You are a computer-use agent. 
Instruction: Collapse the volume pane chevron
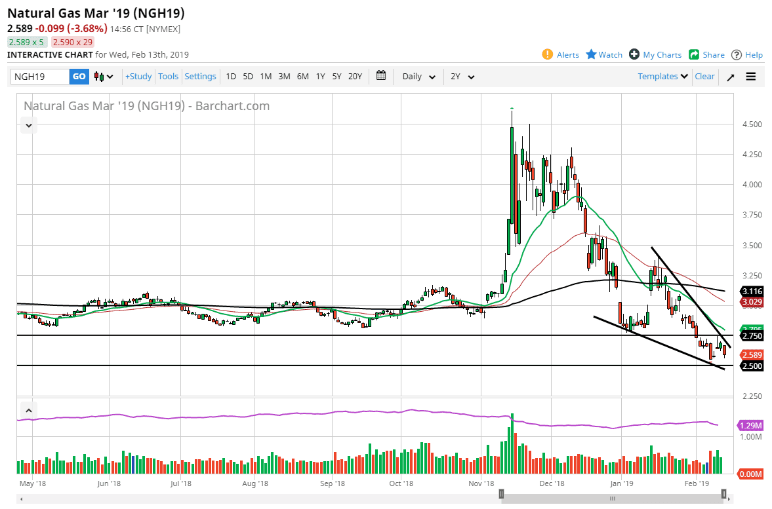[29, 411]
